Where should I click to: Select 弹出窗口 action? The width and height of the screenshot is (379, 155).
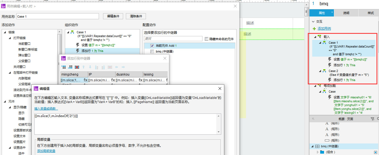[x=24, y=55]
